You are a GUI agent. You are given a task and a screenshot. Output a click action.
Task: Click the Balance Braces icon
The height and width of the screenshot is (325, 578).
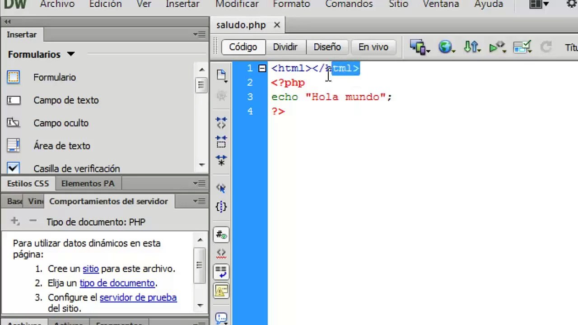221,207
